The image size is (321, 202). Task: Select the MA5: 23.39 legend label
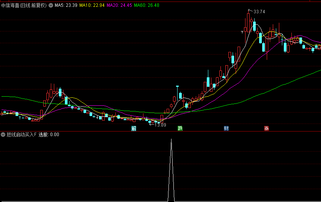[66, 5]
